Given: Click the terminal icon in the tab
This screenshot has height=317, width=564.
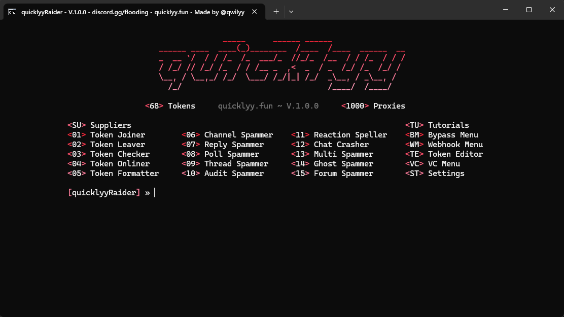Looking at the screenshot, I should point(12,12).
